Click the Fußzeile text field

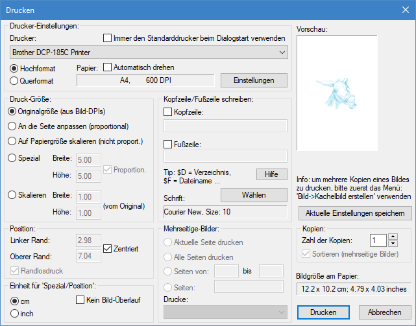tap(225, 156)
